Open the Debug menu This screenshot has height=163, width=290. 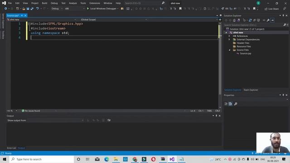click(54, 3)
